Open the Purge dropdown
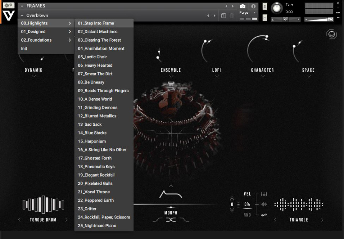This screenshot has width=344, height=239. pos(248,13)
